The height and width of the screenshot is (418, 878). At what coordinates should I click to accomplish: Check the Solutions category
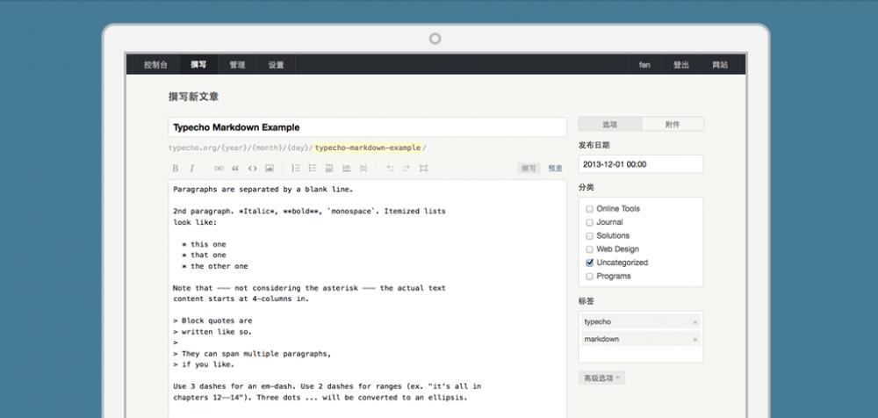point(590,236)
